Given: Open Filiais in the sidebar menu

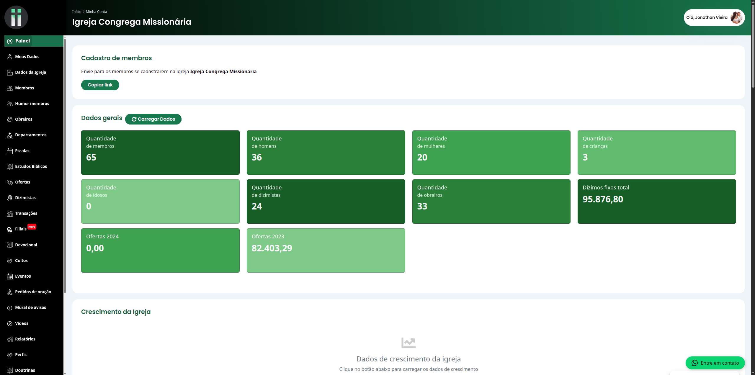Looking at the screenshot, I should pos(21,229).
